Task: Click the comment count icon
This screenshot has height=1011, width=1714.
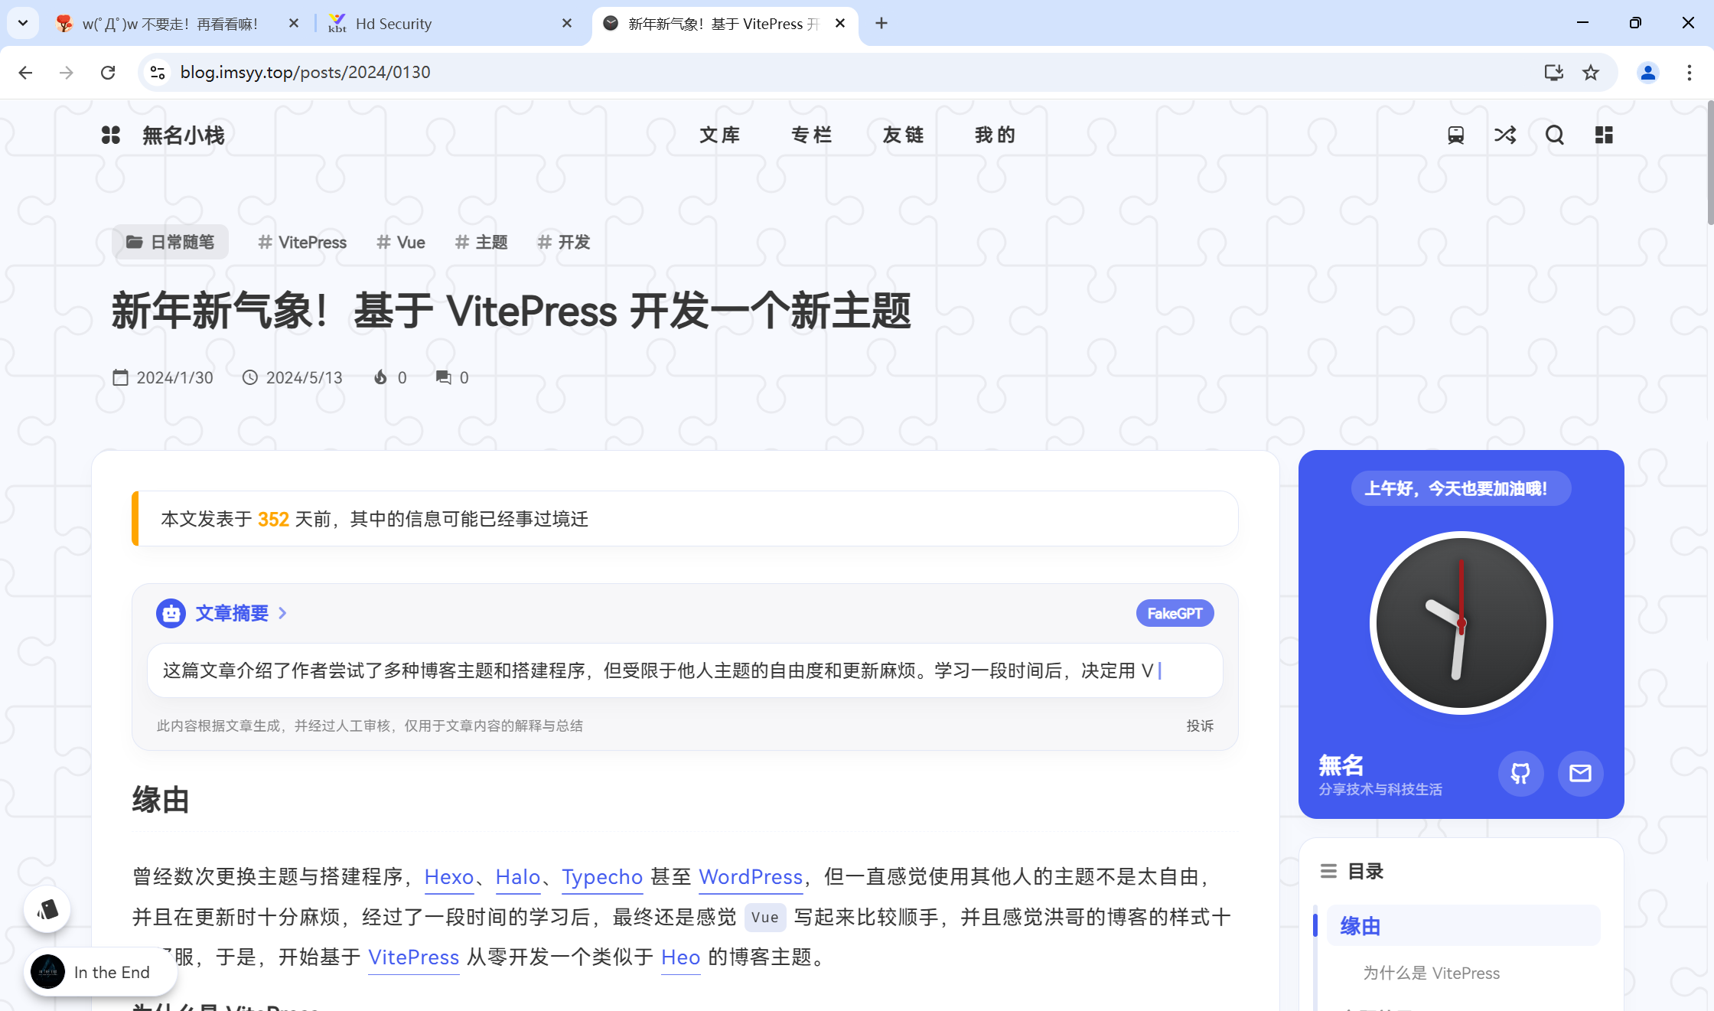Action: 443,377
